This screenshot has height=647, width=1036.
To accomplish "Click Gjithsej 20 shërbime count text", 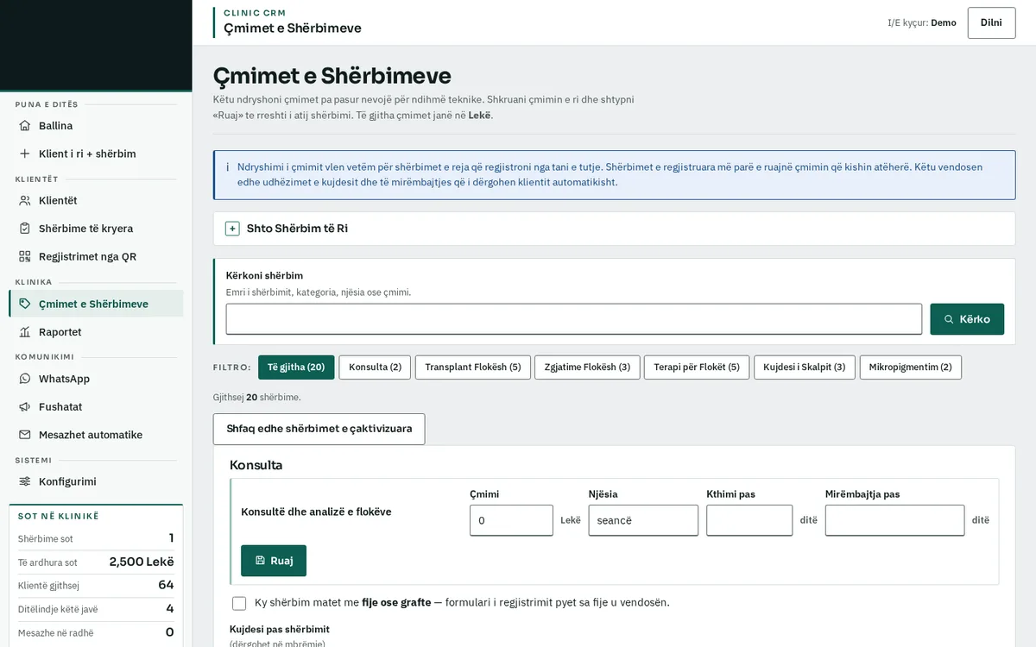I will (x=257, y=398).
